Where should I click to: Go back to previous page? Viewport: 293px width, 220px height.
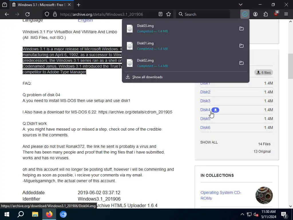(x=7, y=14)
